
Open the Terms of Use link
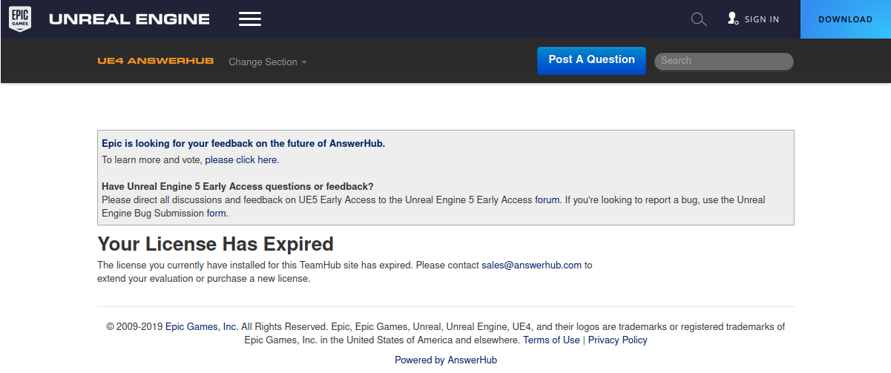coord(551,340)
